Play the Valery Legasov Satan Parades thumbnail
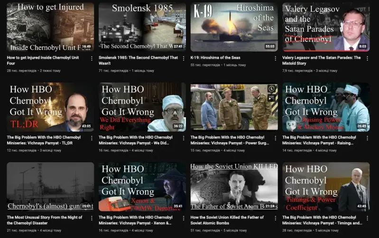Viewport: 379px width, 238px height. 326,27
